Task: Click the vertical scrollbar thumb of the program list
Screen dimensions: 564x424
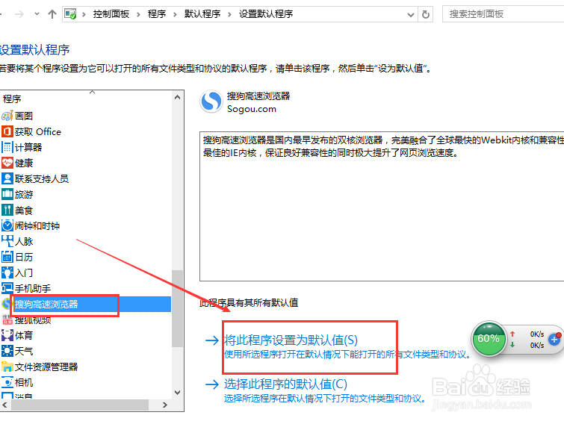Action: [x=177, y=308]
